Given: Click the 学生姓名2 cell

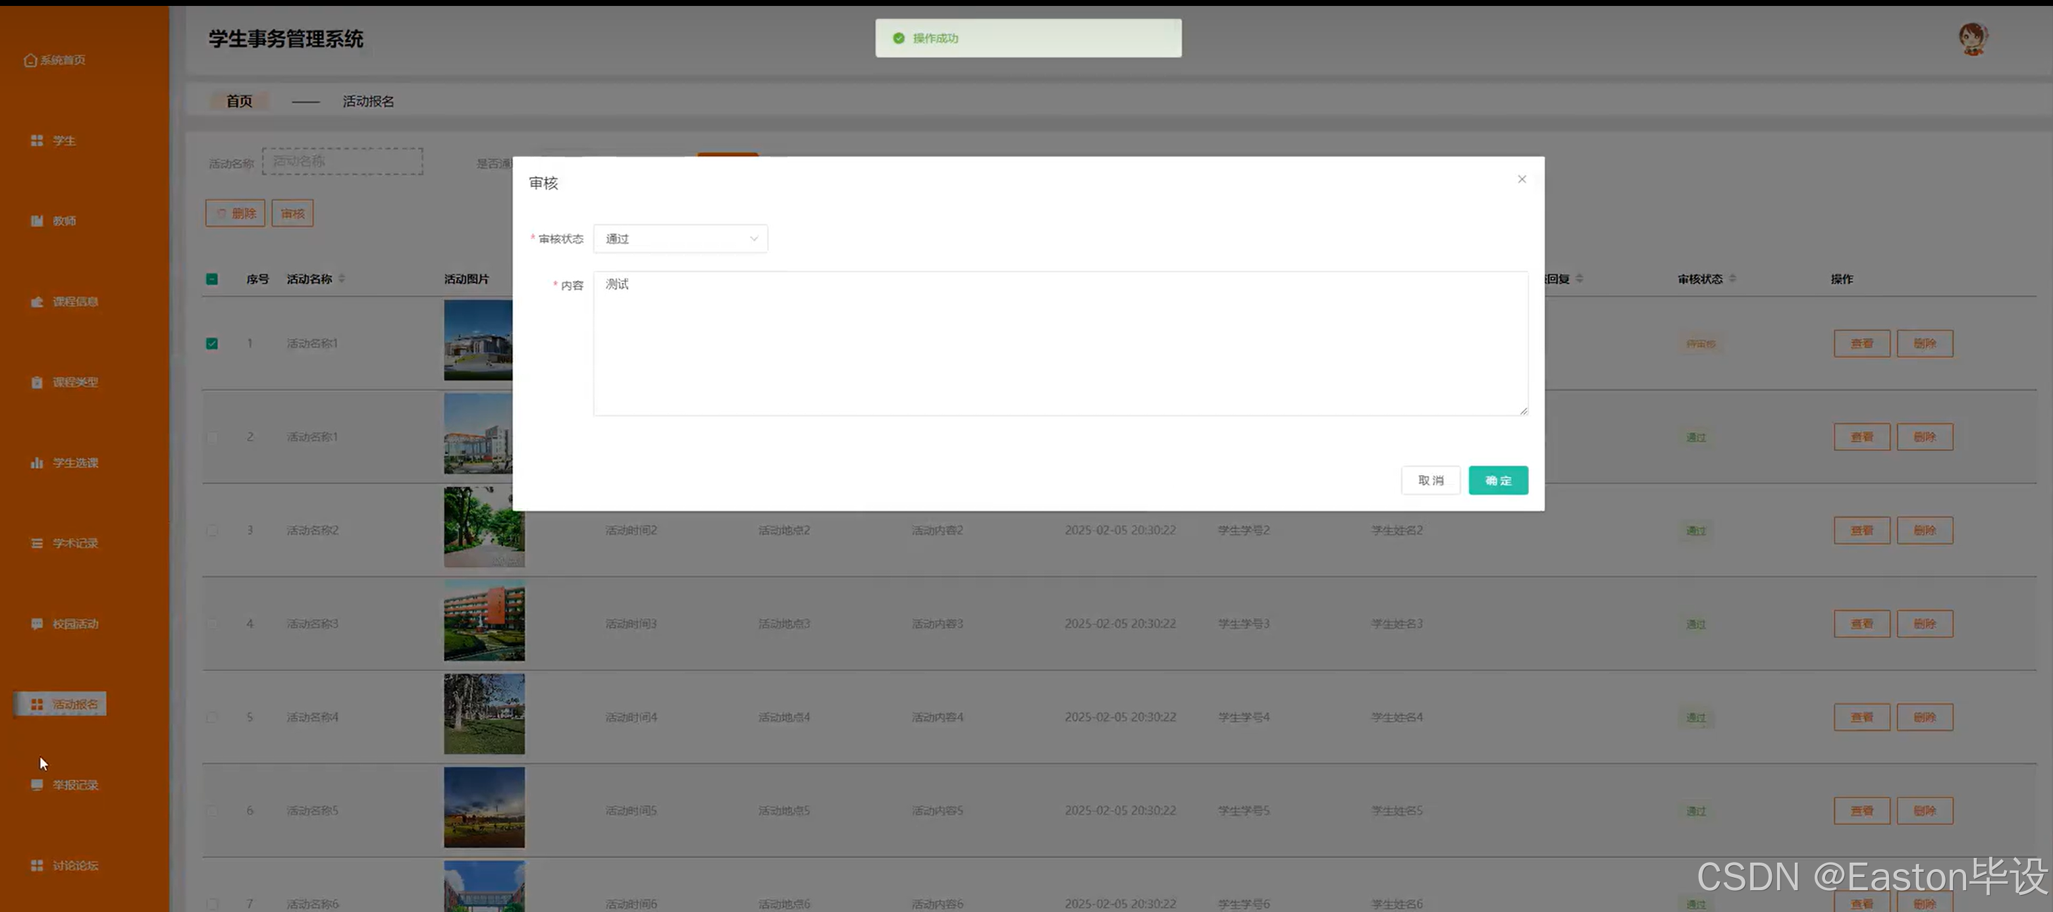Looking at the screenshot, I should pos(1397,530).
